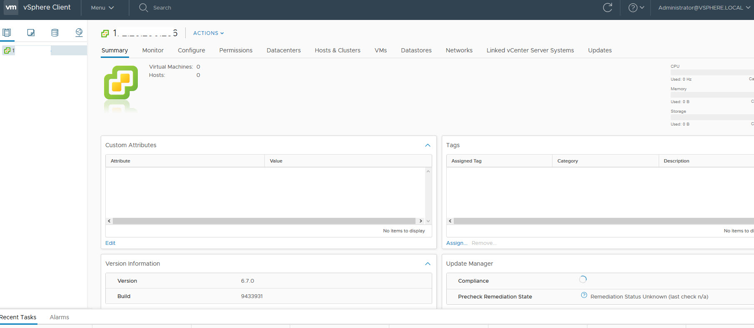754x328 pixels.
Task: Switch to the Datastores tab
Action: pos(416,50)
